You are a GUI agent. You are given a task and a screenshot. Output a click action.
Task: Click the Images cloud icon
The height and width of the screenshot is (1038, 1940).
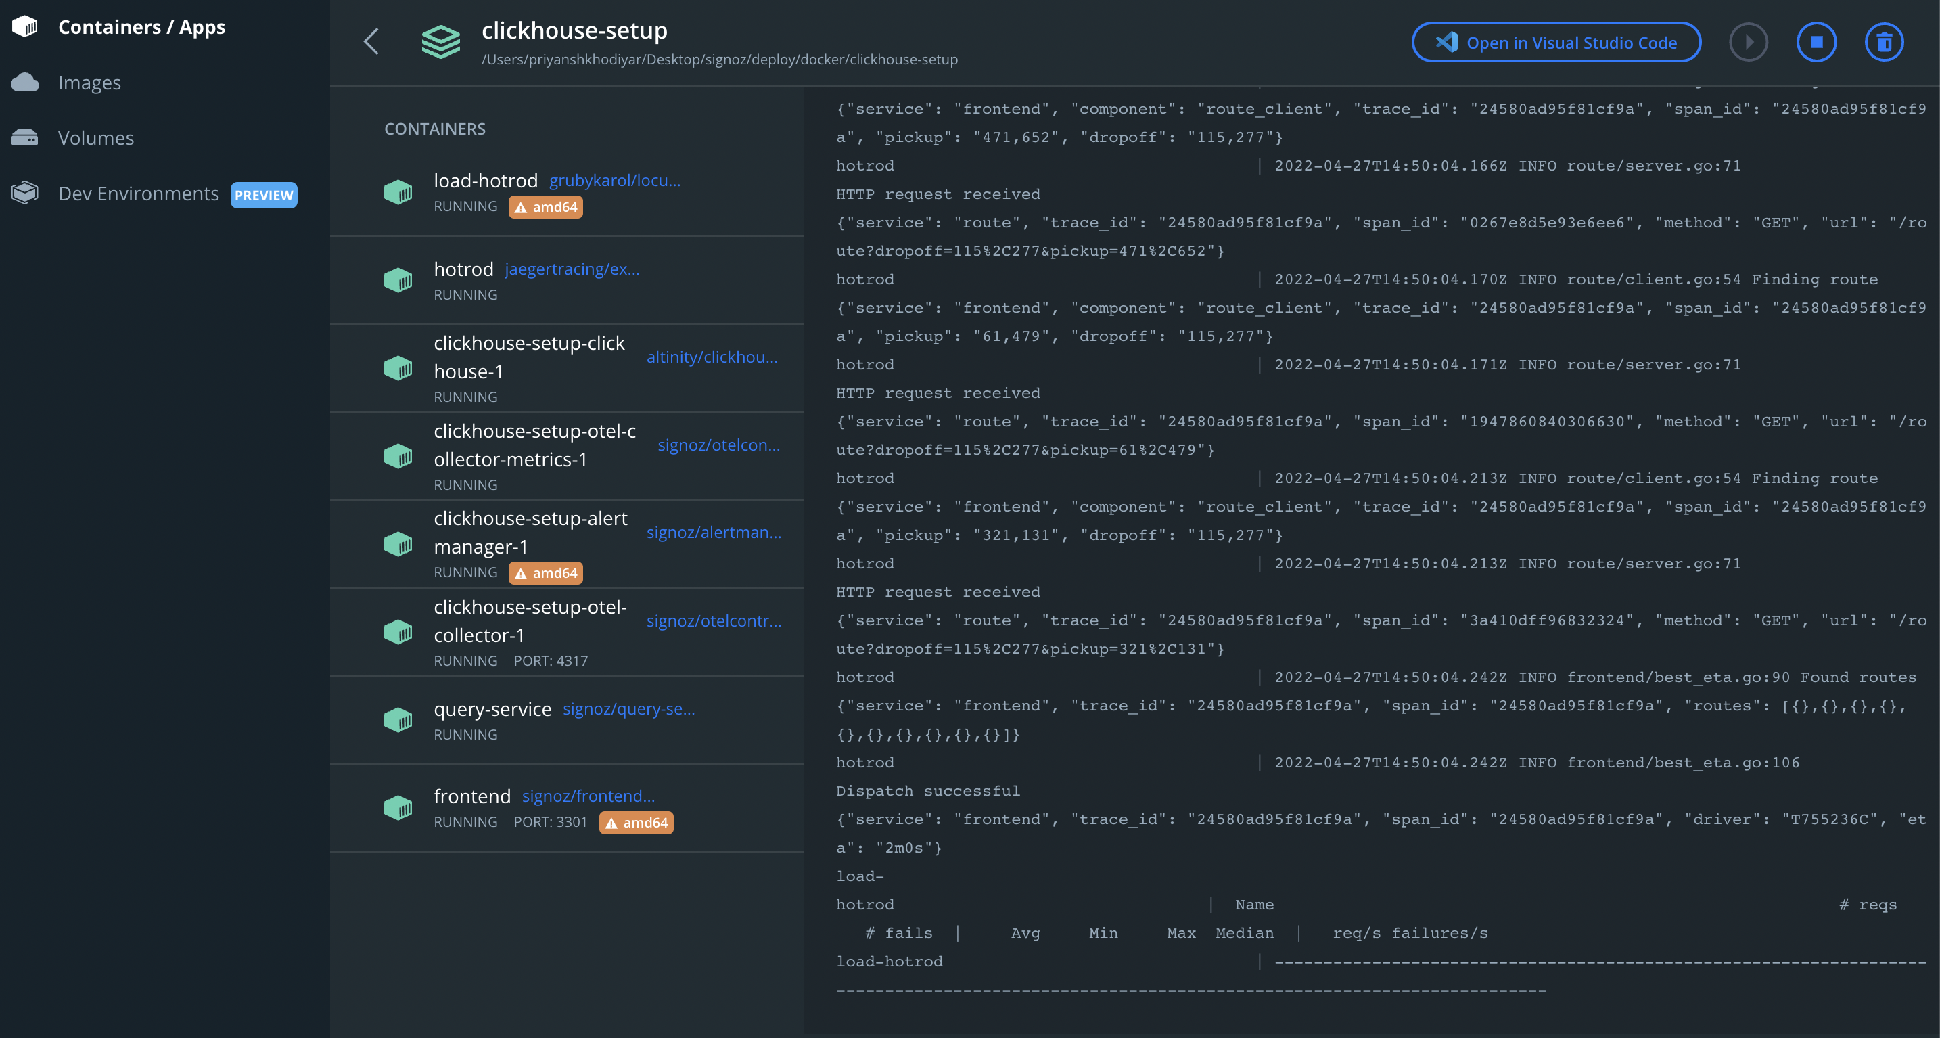[x=25, y=81]
